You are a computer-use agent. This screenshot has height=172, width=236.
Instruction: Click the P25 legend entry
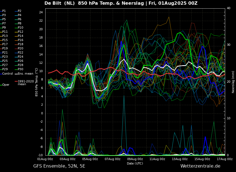[4, 61]
